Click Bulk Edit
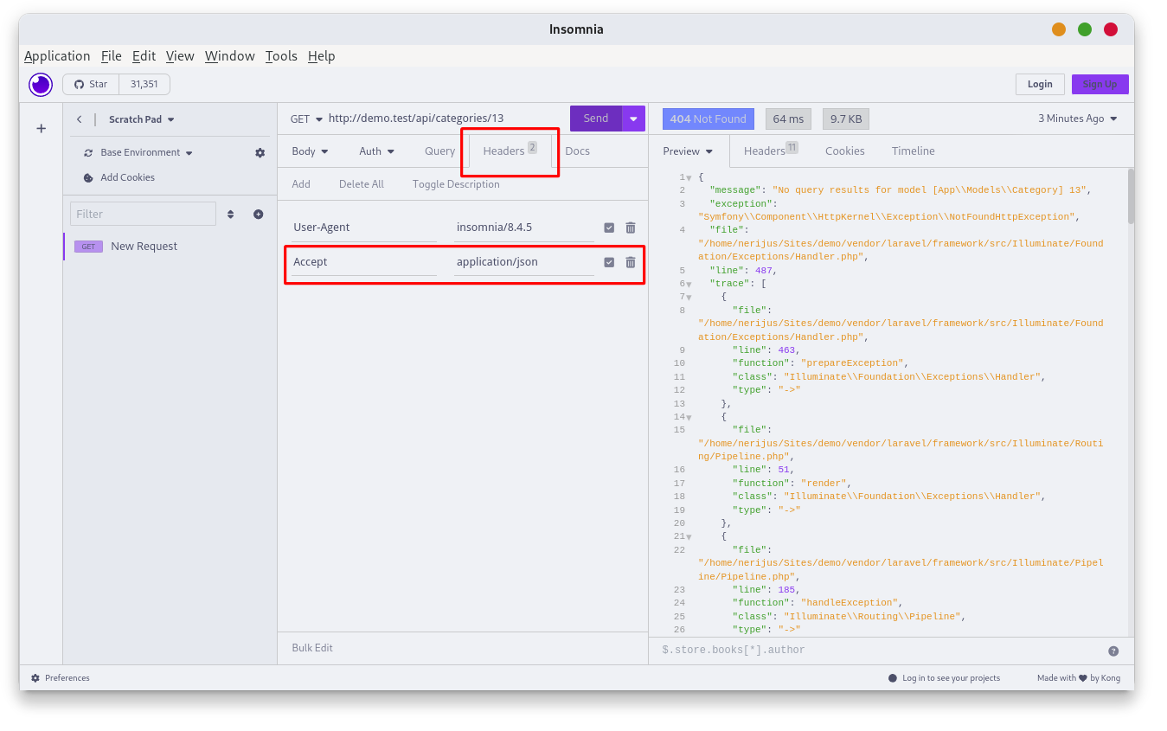The image size is (1167, 731). 312,648
